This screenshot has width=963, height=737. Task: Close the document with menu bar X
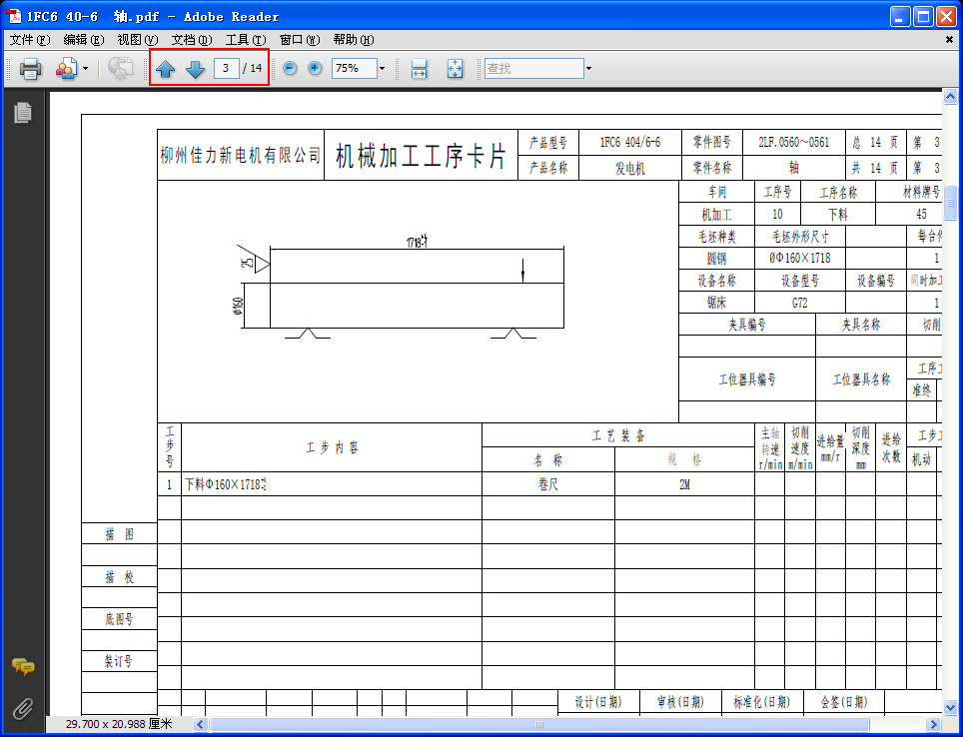[949, 40]
